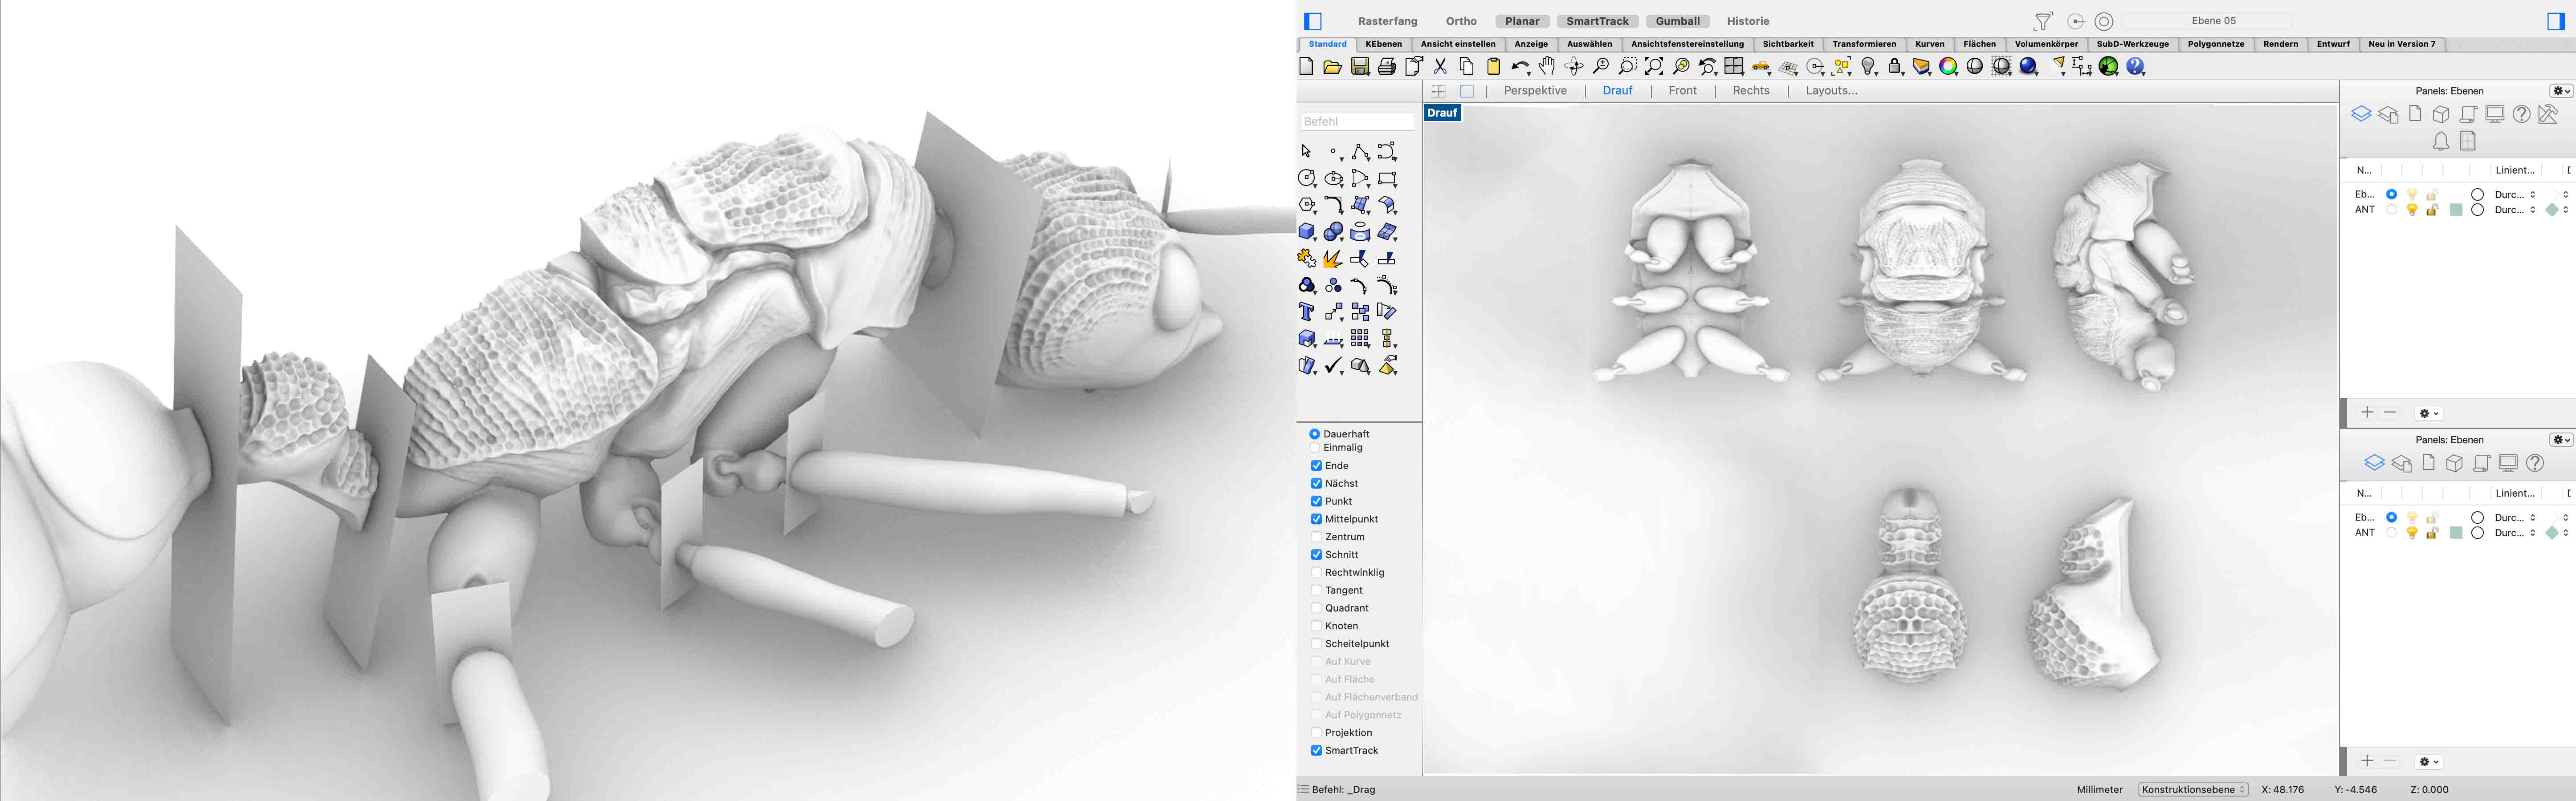
Task: Open the color wheel material icon
Action: [1948, 67]
